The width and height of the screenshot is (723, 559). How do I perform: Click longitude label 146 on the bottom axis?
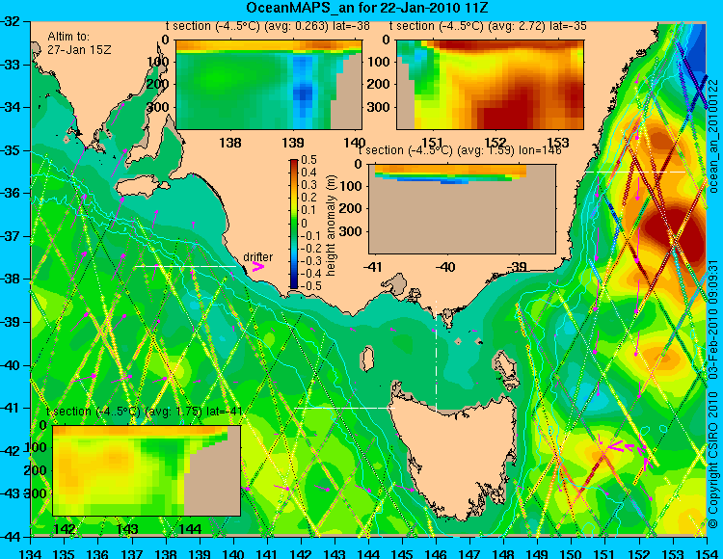pos(436,553)
